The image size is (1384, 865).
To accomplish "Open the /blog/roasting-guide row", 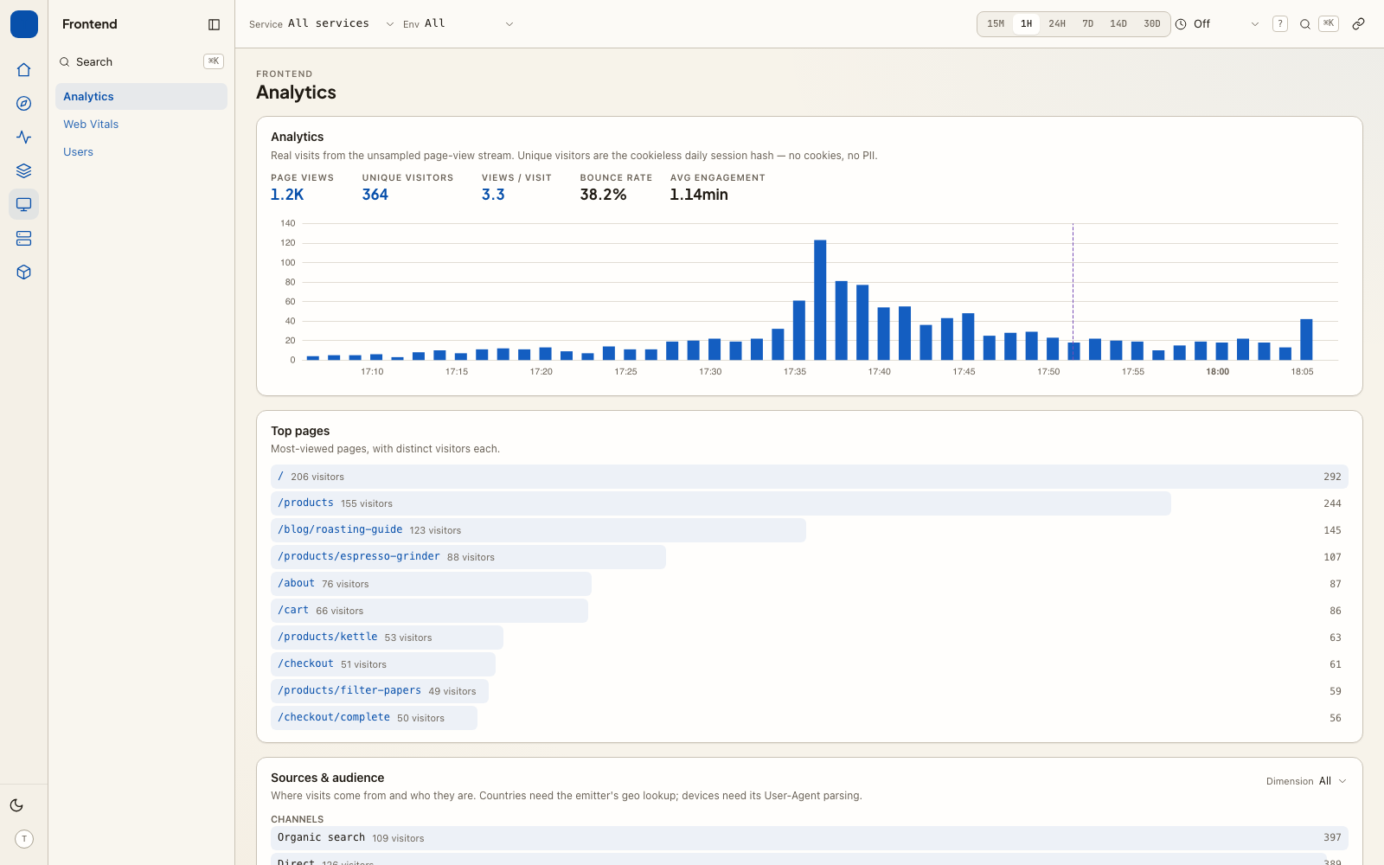I will (x=809, y=530).
